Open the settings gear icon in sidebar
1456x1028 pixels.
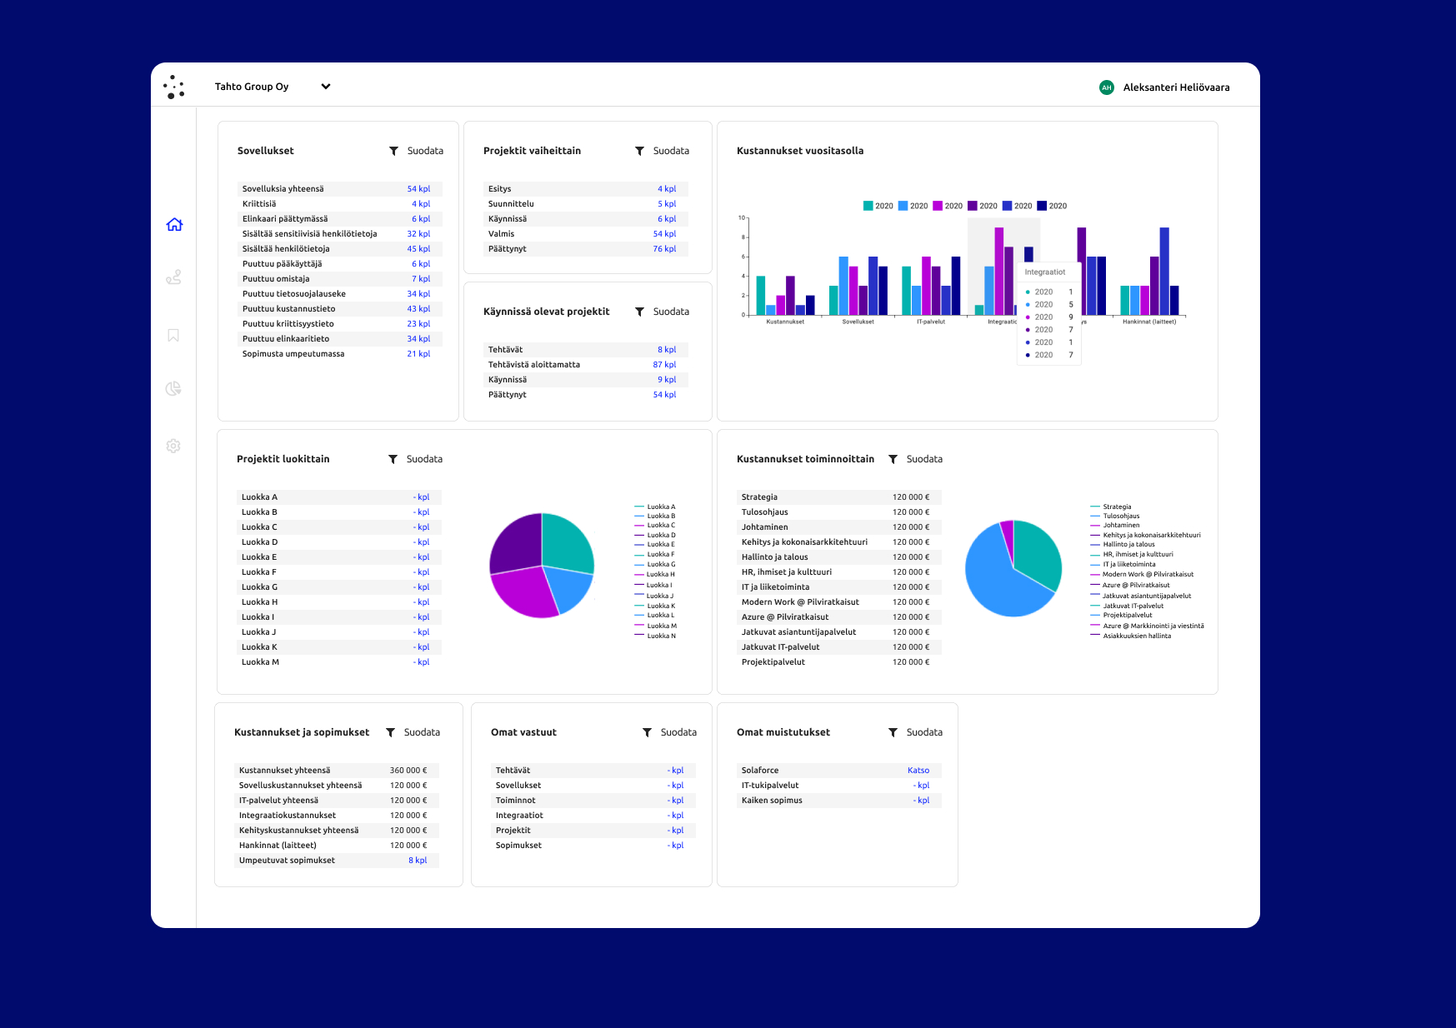[173, 446]
